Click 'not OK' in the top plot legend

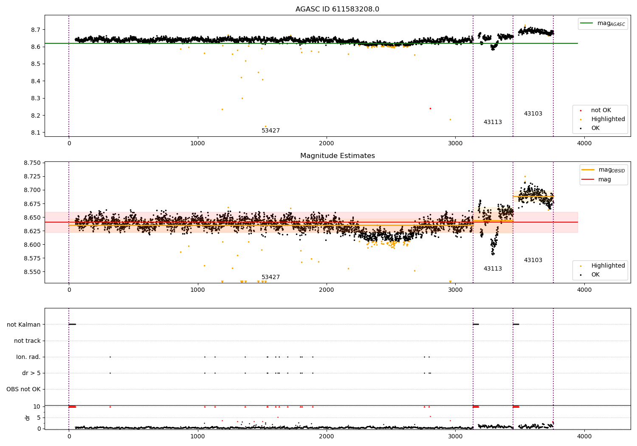click(601, 110)
